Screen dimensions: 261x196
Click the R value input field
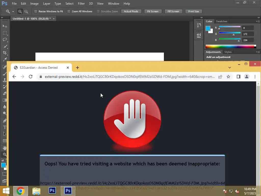click(248, 28)
